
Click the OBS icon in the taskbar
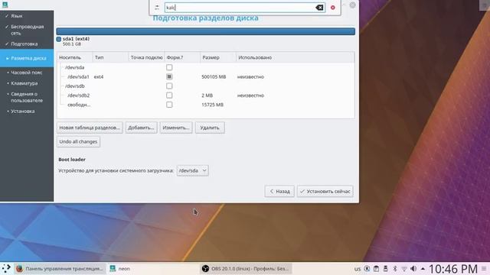(x=205, y=268)
